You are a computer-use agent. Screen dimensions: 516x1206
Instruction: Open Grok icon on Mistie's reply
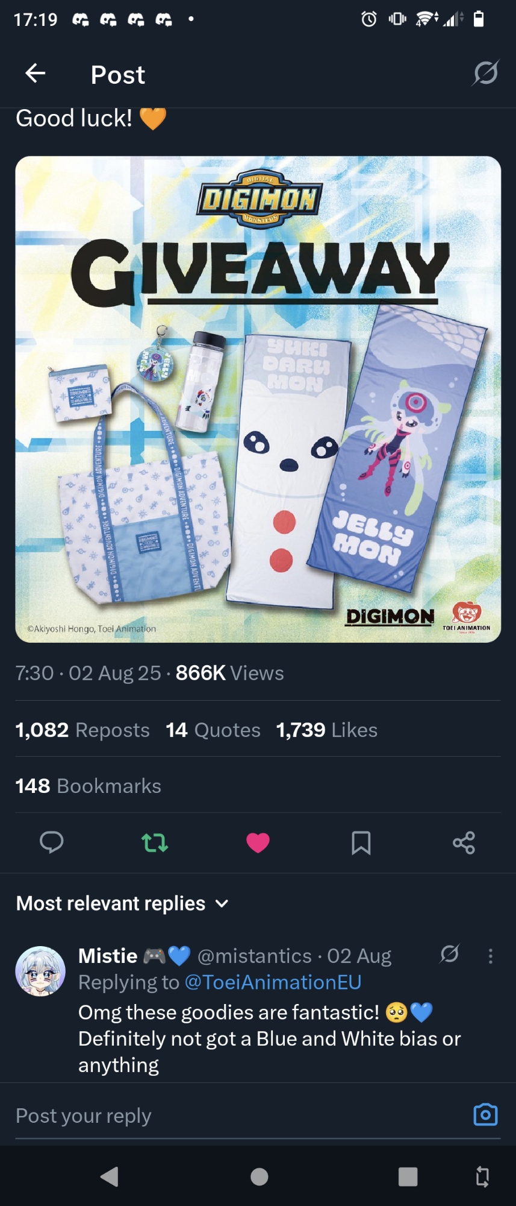[450, 953]
